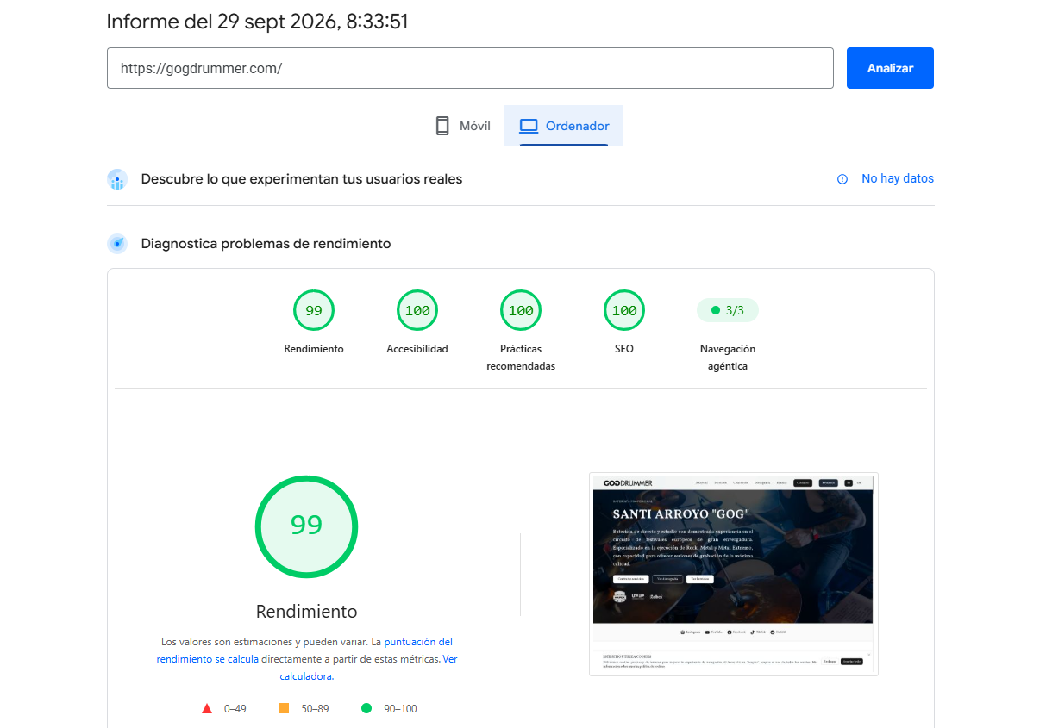Click Descubre lo que experimentan tus usuarios reales

pyautogui.click(x=302, y=179)
